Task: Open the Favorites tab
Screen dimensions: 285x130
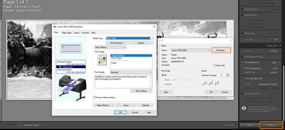Action: pos(85,33)
